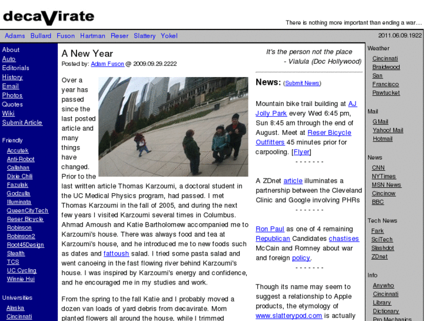This screenshot has width=428, height=321.
Task: Open the History link in sidebar
Action: click(12, 77)
